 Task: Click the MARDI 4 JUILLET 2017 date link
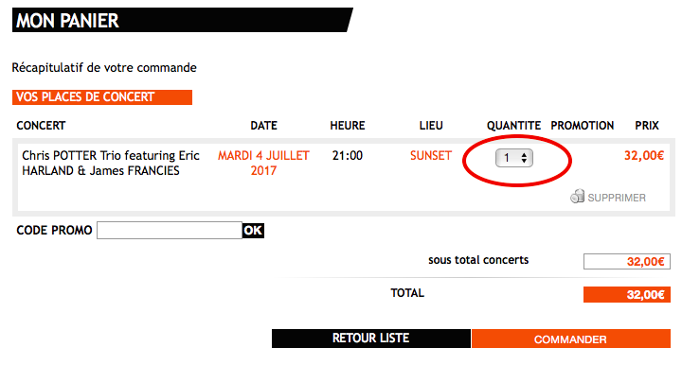263,164
